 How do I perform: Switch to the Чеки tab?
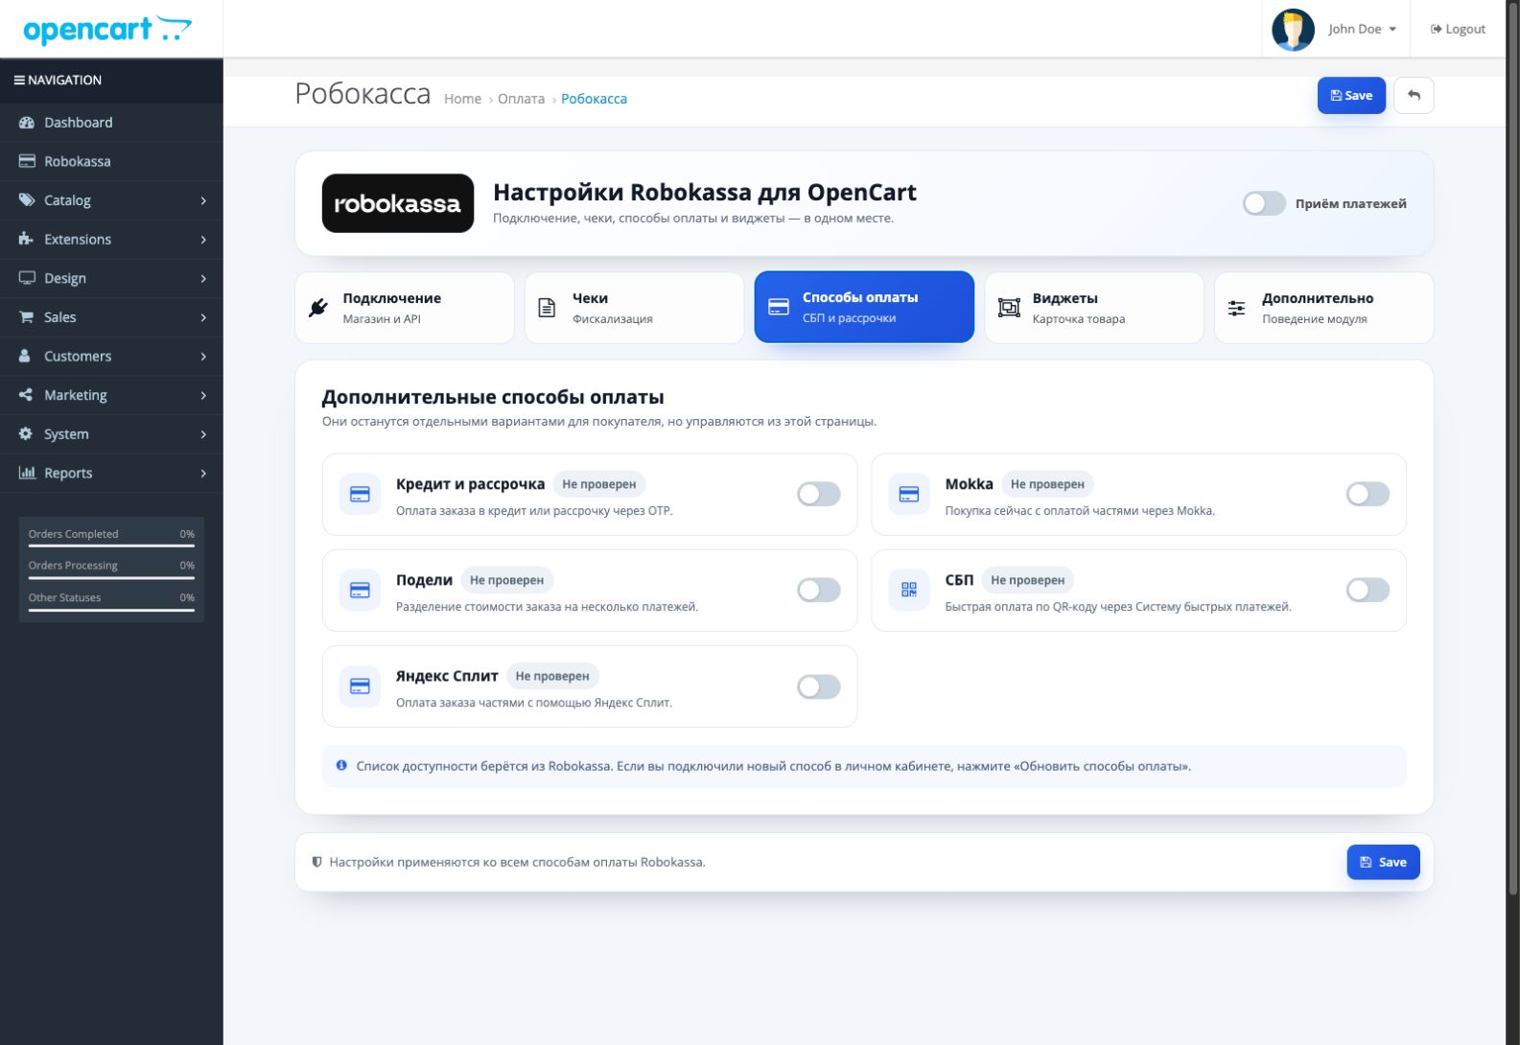(634, 308)
